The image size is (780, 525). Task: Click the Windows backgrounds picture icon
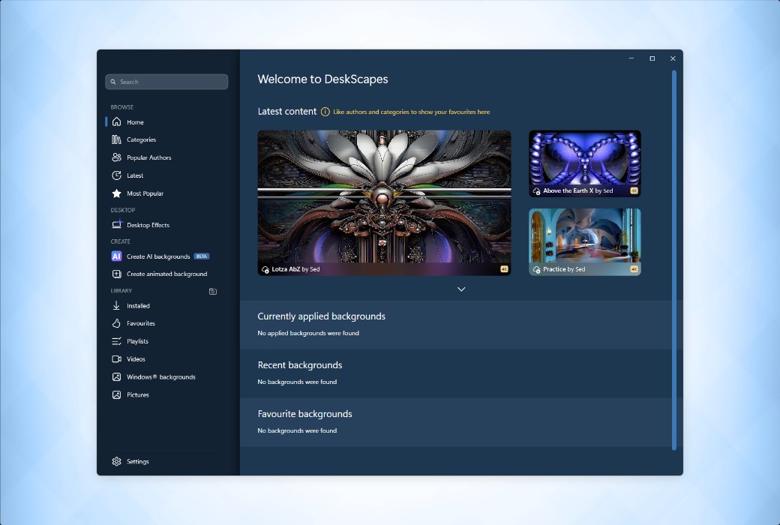pos(116,376)
